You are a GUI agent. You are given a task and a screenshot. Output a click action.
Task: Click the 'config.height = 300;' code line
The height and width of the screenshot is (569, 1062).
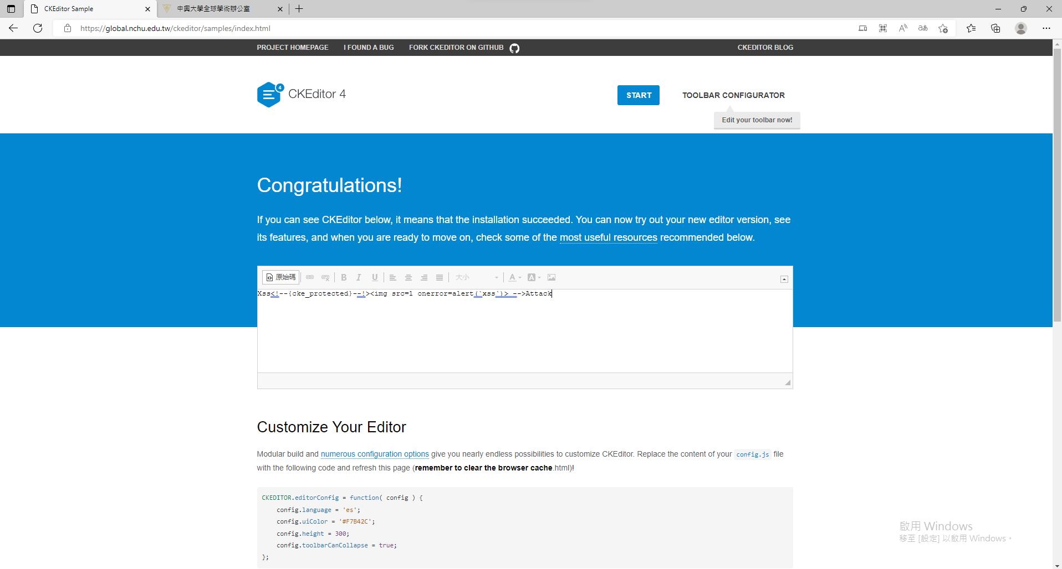313,534
